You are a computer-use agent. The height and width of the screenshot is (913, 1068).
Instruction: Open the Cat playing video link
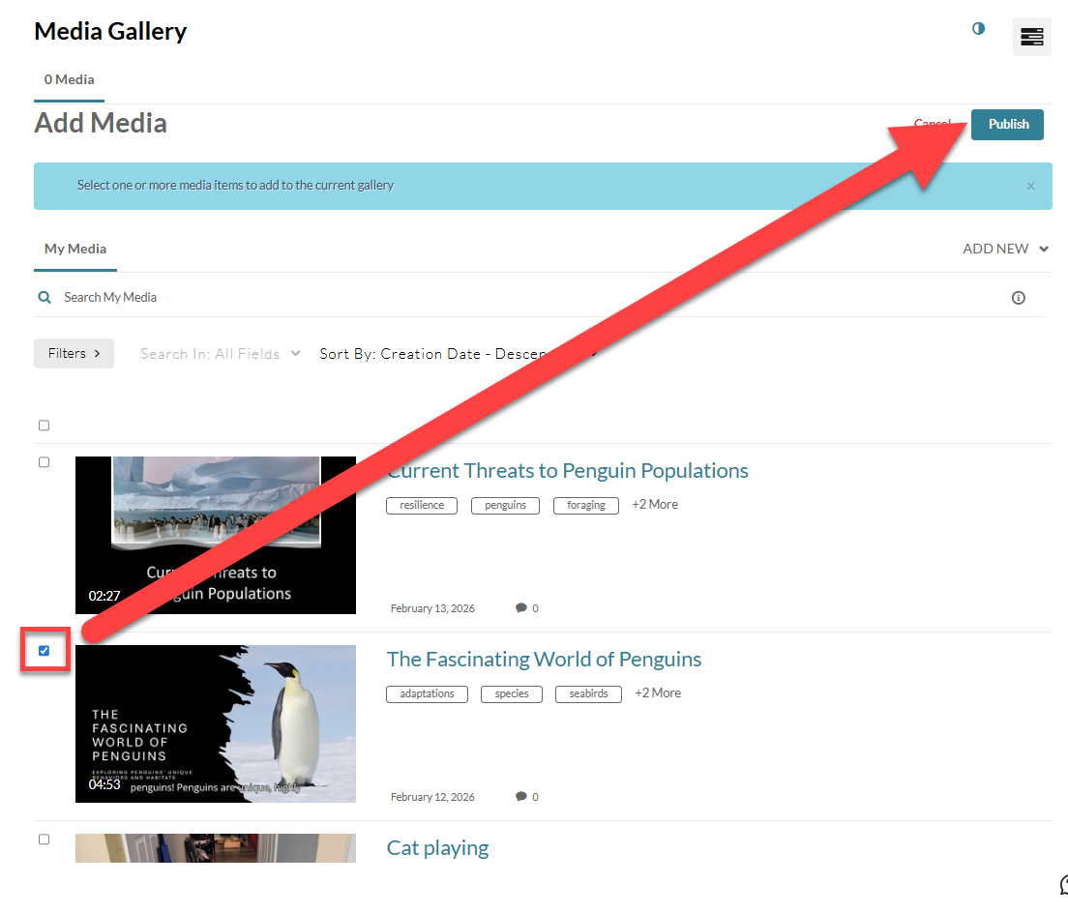tap(437, 847)
